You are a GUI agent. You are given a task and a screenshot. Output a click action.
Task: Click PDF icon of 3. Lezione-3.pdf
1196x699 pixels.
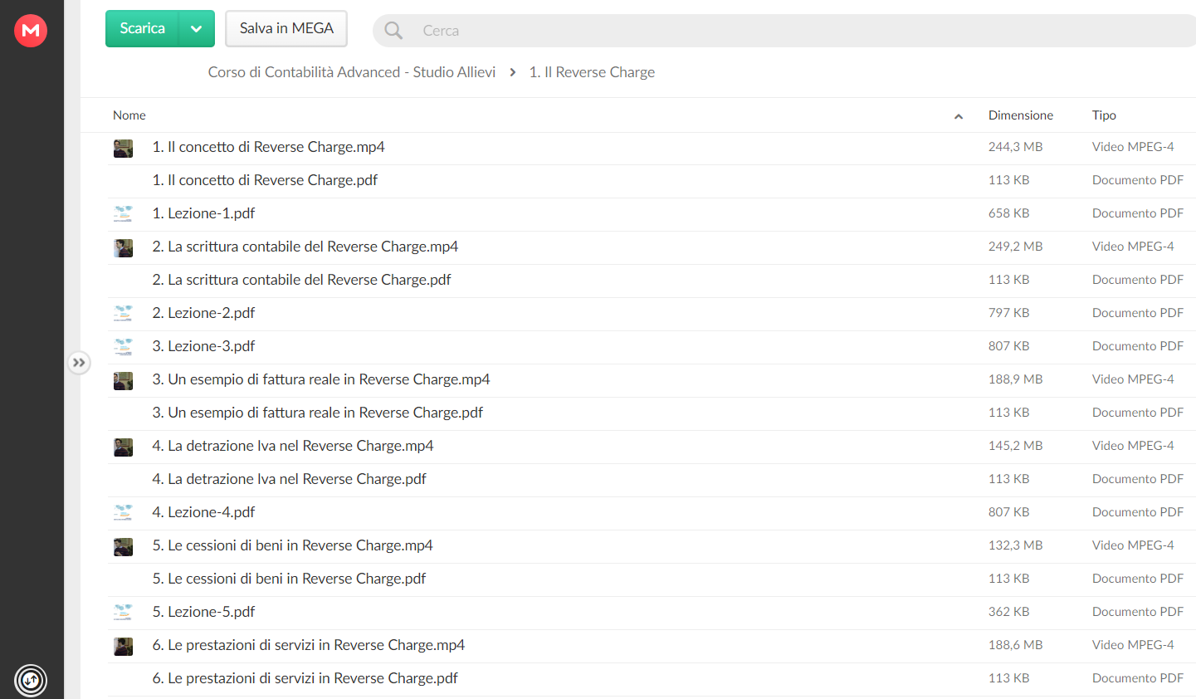click(123, 347)
